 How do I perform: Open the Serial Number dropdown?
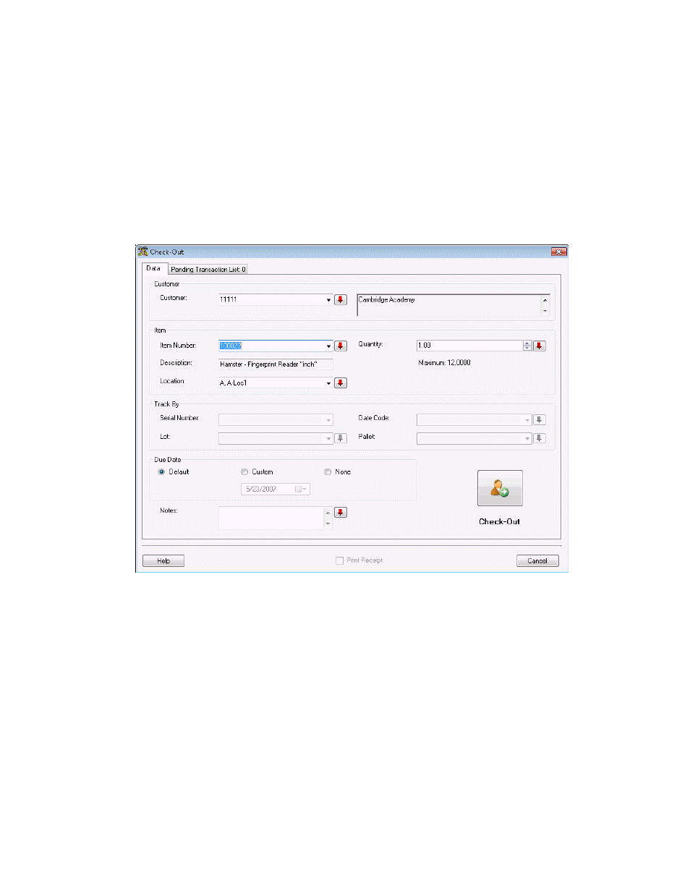click(328, 419)
